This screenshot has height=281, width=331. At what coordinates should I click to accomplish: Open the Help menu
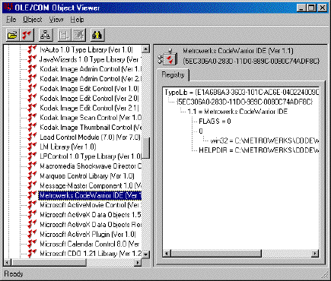77,20
